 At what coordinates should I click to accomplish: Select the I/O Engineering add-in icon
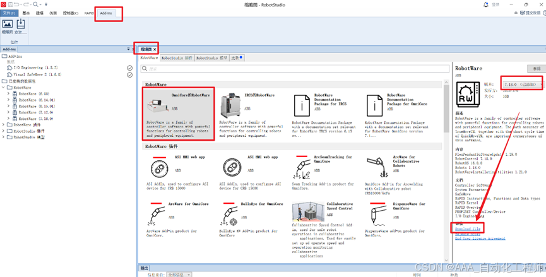point(9,68)
